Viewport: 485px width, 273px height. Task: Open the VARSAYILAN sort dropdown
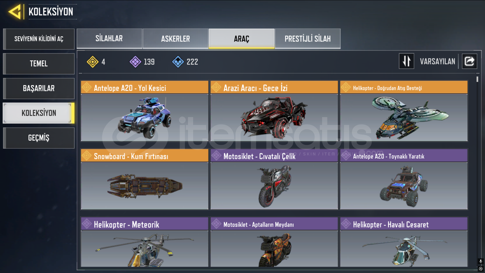point(438,61)
